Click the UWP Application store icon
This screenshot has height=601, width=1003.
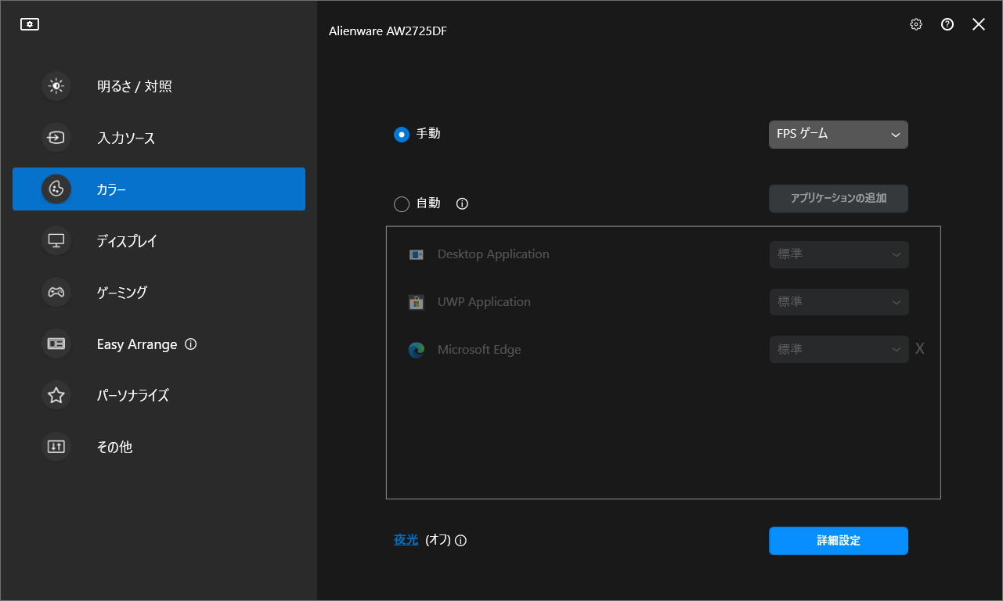[x=416, y=302]
